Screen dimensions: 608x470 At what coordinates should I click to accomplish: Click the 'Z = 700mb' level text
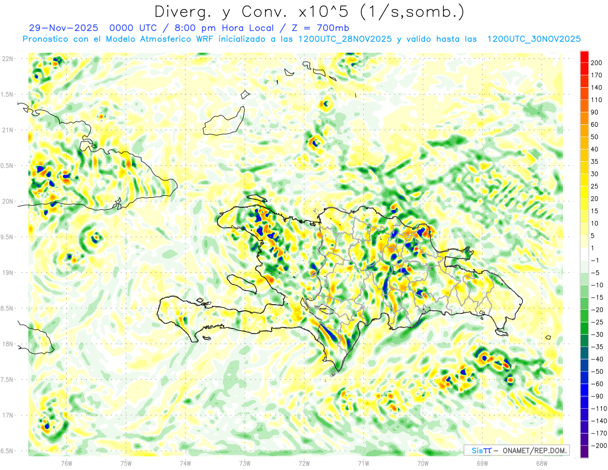point(320,28)
